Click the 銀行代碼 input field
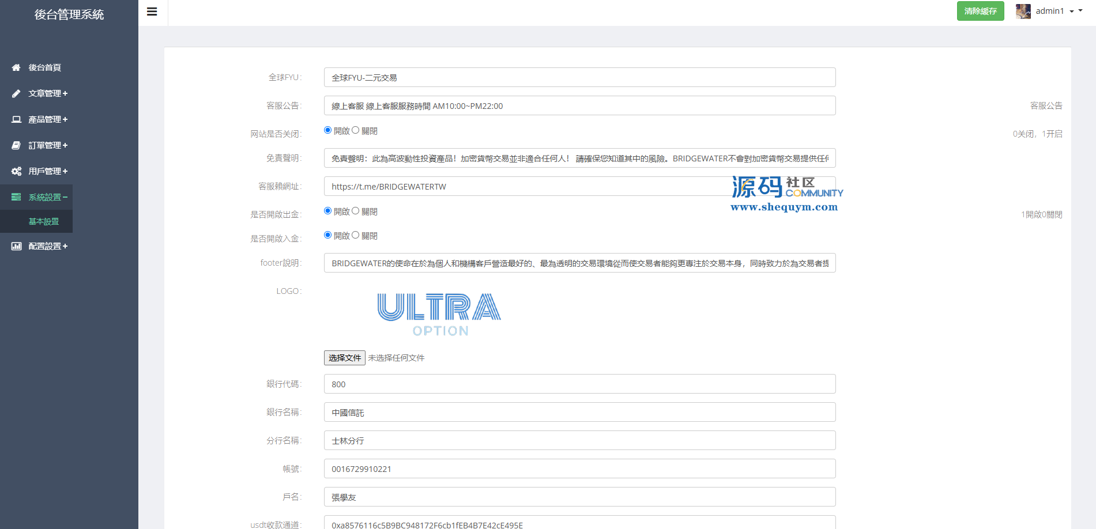 click(579, 384)
